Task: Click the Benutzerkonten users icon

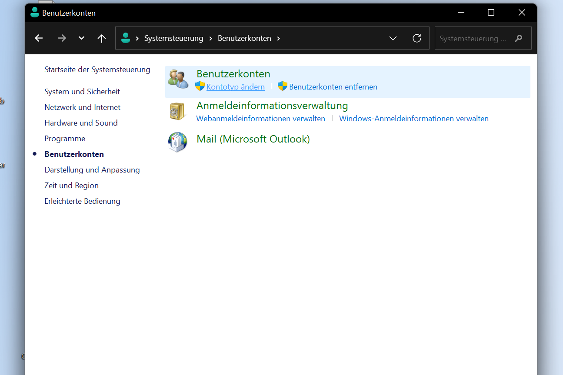Action: [x=178, y=79]
